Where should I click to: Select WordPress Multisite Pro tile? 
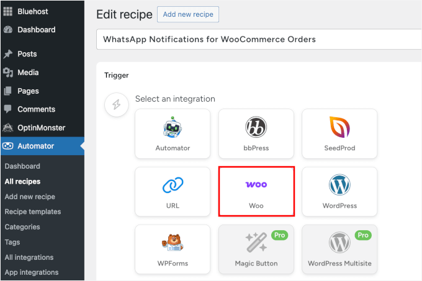click(339, 249)
